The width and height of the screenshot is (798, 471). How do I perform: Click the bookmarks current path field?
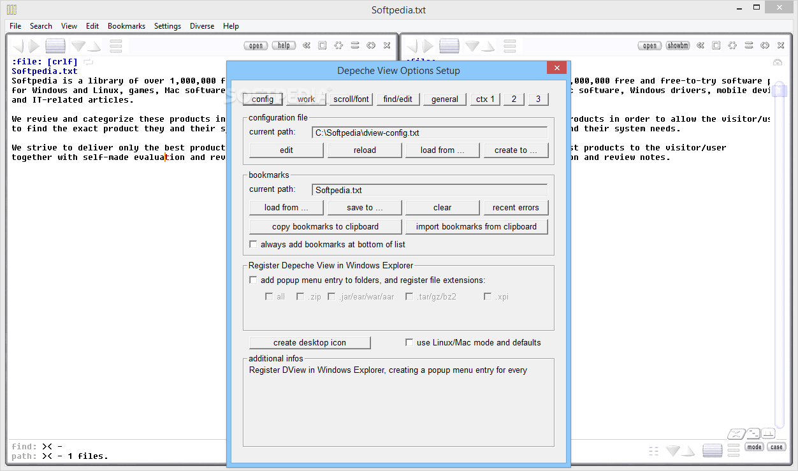pyautogui.click(x=430, y=190)
